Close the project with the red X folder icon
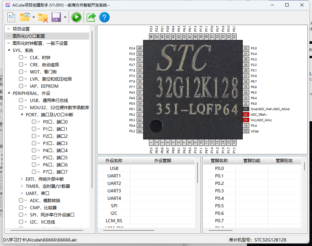Image resolution: width=312 pixels, height=246 pixels. click(x=42, y=17)
